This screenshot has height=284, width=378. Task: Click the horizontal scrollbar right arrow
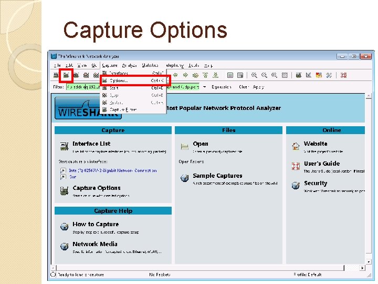coord(362,268)
